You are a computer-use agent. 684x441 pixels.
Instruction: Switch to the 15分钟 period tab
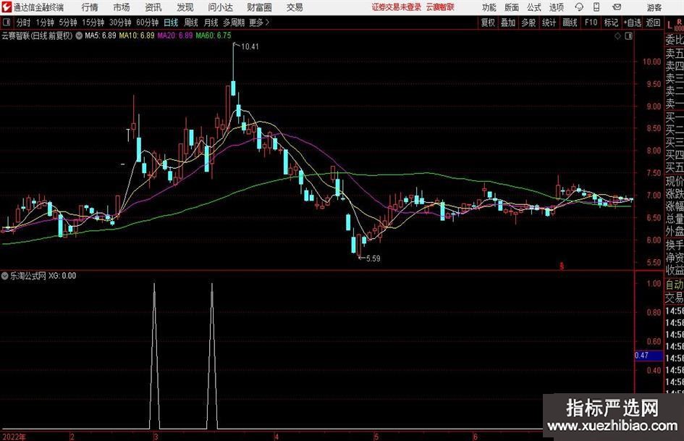click(x=93, y=22)
